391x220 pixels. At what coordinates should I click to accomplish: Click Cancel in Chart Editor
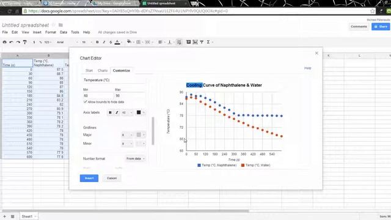pyautogui.click(x=112, y=178)
